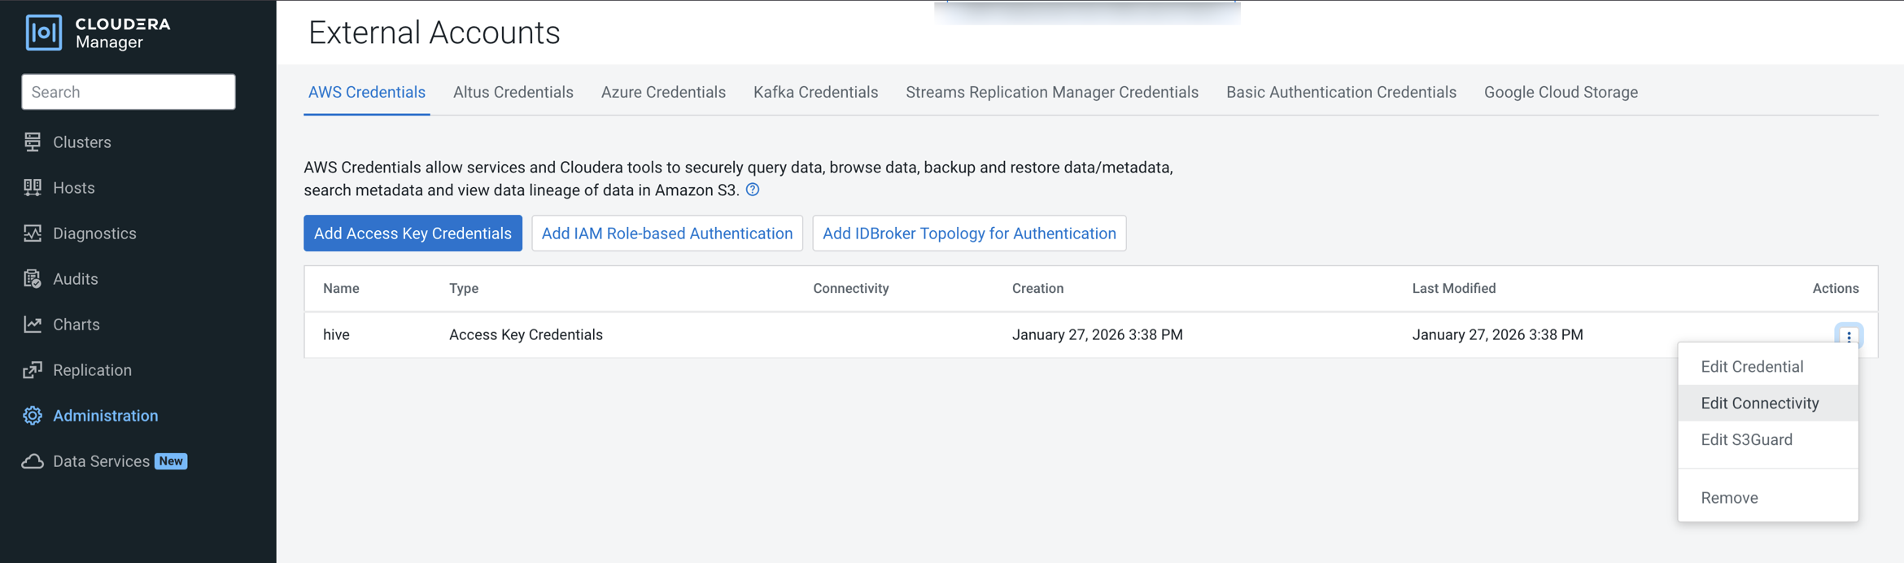Open the Kafka Credentials tab
Screen dimensions: 1904x563
coord(815,93)
